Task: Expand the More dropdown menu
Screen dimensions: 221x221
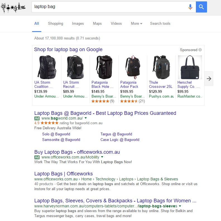Action: coord(136,24)
